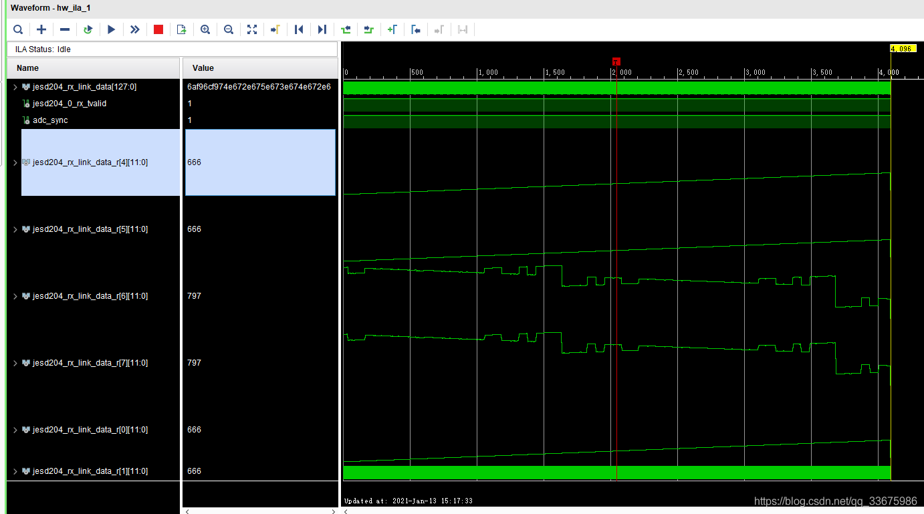Viewport: 924px width, 514px height.
Task: Click the greyed-out swap cursors icon
Action: coord(463,29)
